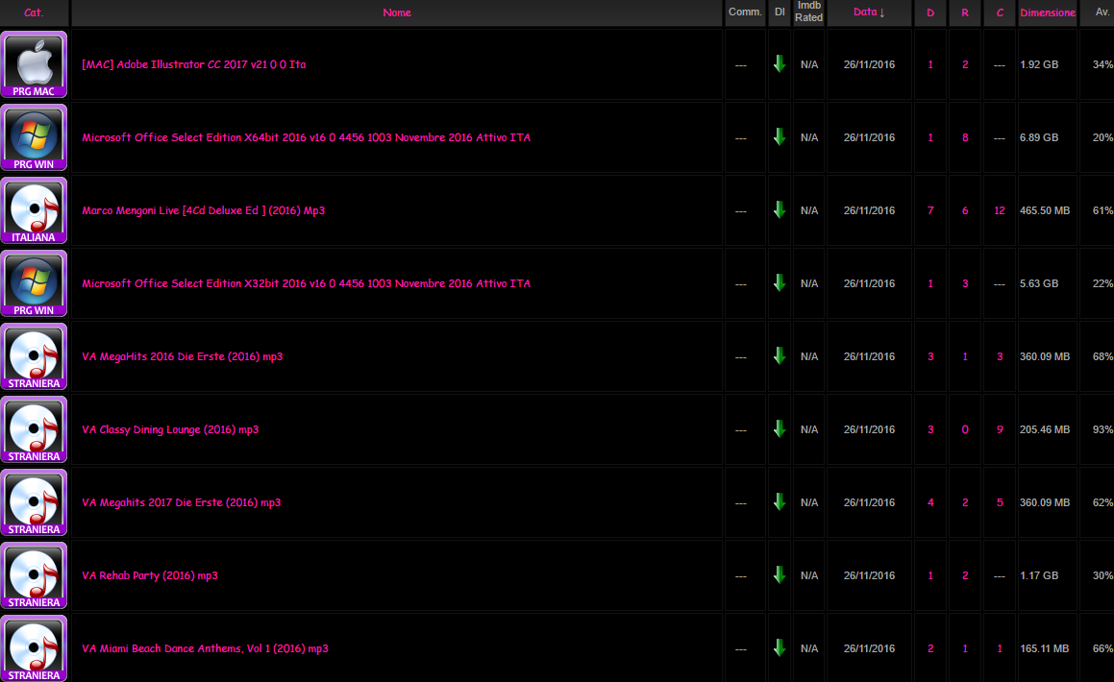Download VA Rehab Party via green arrow
The image size is (1114, 682).
click(780, 575)
